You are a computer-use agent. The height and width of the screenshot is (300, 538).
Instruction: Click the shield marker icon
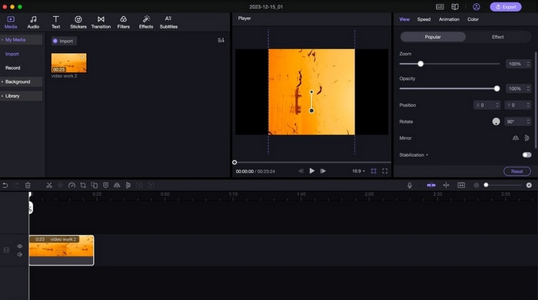[106, 185]
